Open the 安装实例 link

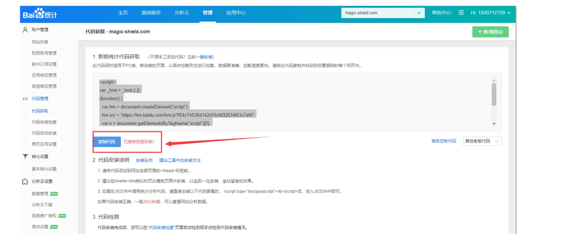144,161
